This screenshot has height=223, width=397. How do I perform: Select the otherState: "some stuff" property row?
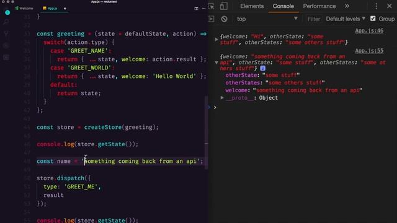click(x=262, y=75)
